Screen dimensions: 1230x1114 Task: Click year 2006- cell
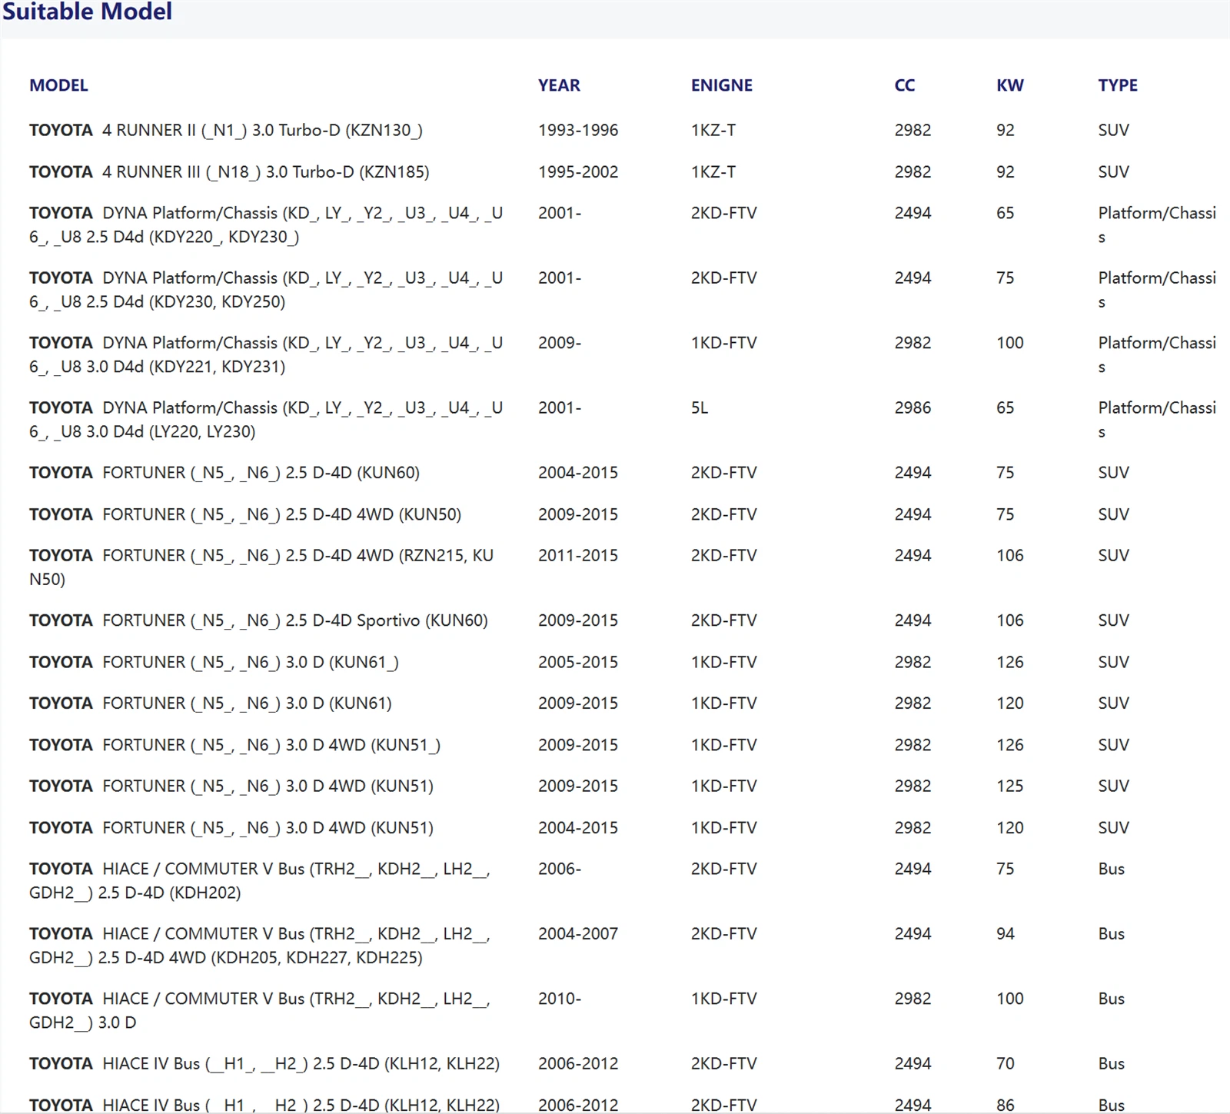point(560,870)
